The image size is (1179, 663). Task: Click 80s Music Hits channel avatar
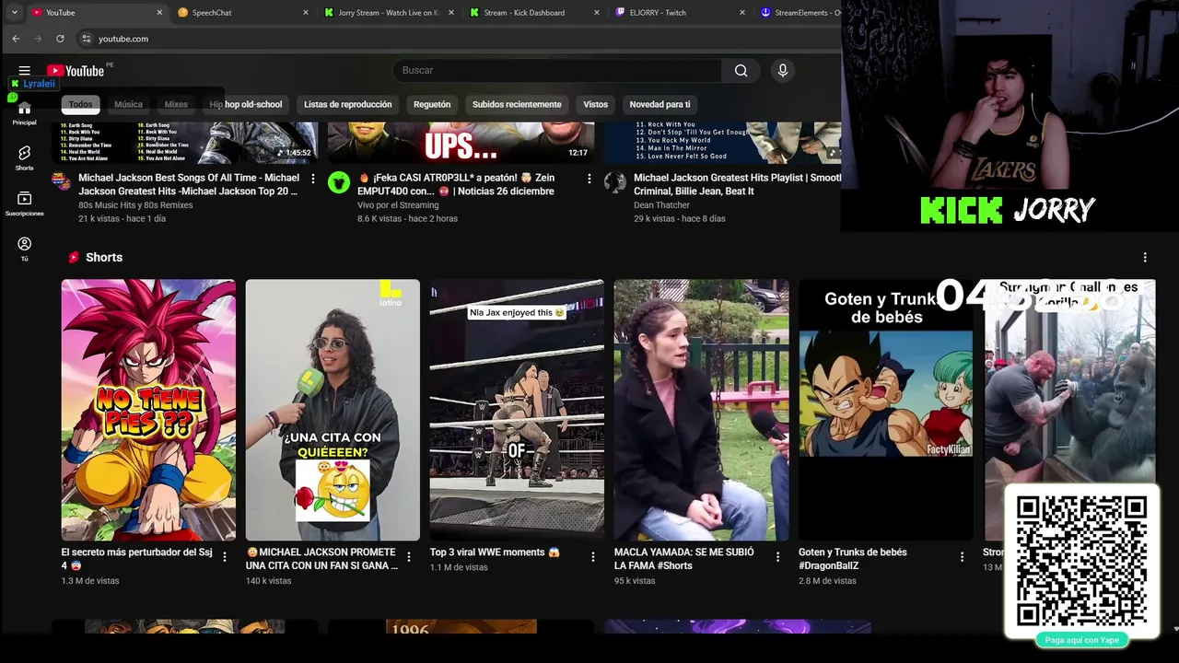pos(62,181)
